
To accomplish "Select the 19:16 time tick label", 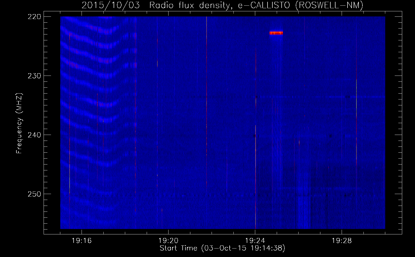I will tap(82, 241).
